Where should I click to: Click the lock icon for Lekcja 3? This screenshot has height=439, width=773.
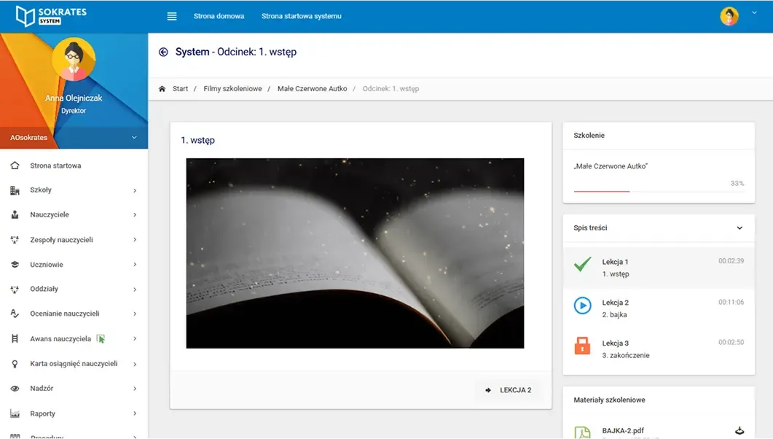point(582,346)
